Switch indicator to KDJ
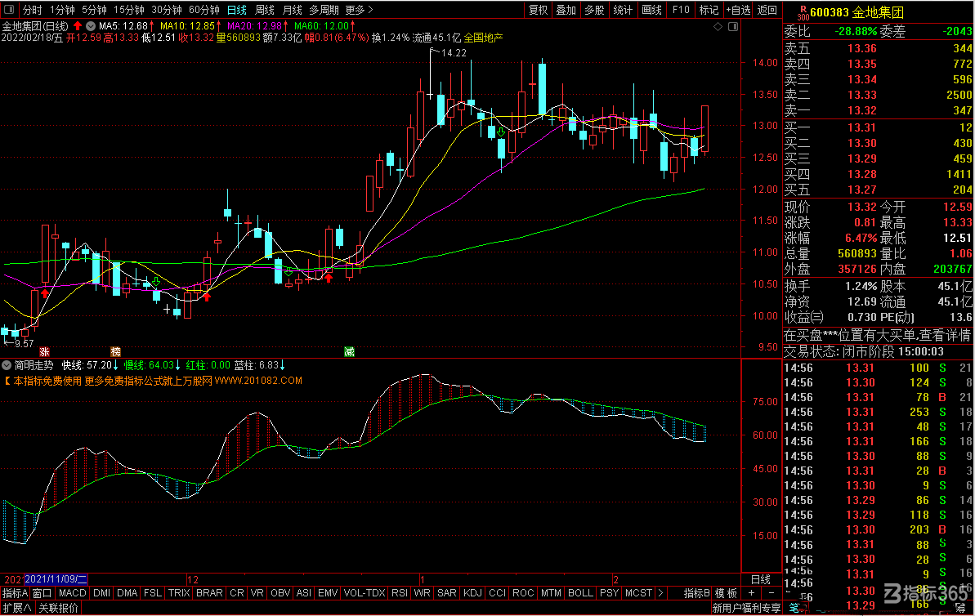The width and height of the screenshot is (975, 616). point(472,593)
